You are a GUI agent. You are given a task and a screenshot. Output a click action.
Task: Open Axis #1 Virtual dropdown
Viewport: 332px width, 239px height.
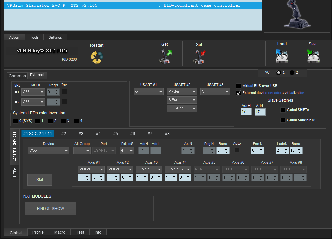[x=91, y=169]
